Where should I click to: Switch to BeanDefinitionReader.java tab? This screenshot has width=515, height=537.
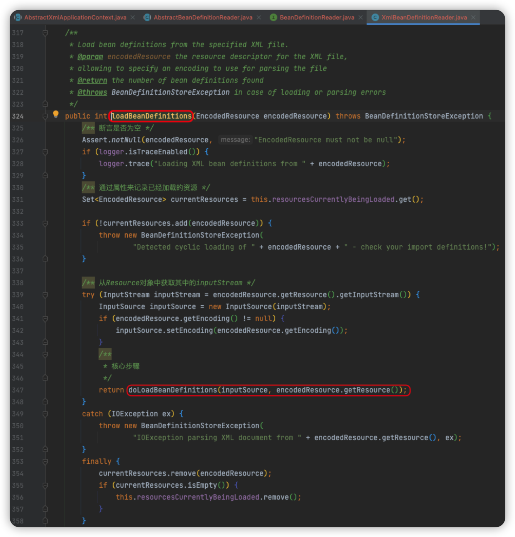(317, 18)
